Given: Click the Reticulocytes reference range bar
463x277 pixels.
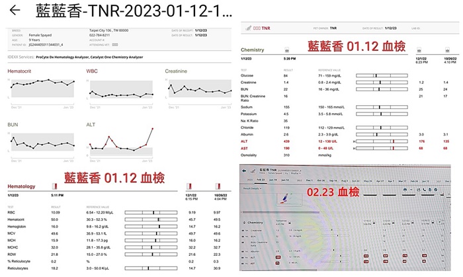Looking at the screenshot, I should pos(151,268).
